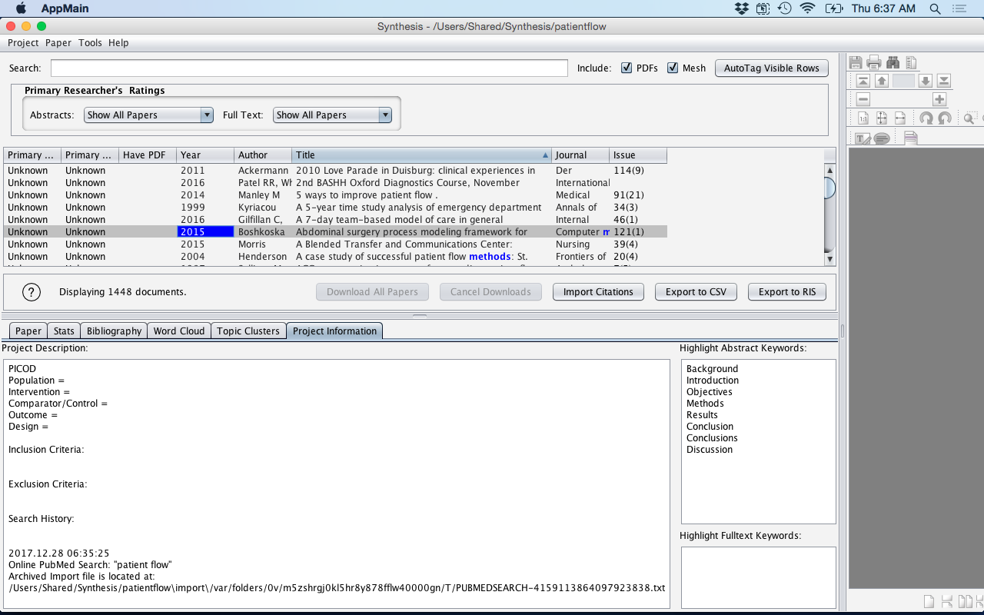The image size is (984, 615).
Task: Open the Tools menu
Action: pos(90,43)
